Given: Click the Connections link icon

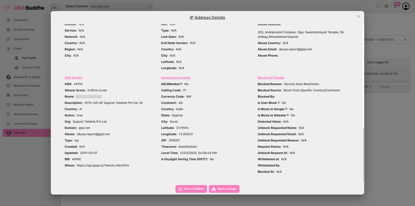Looking at the screenshot, I should 8,39.
